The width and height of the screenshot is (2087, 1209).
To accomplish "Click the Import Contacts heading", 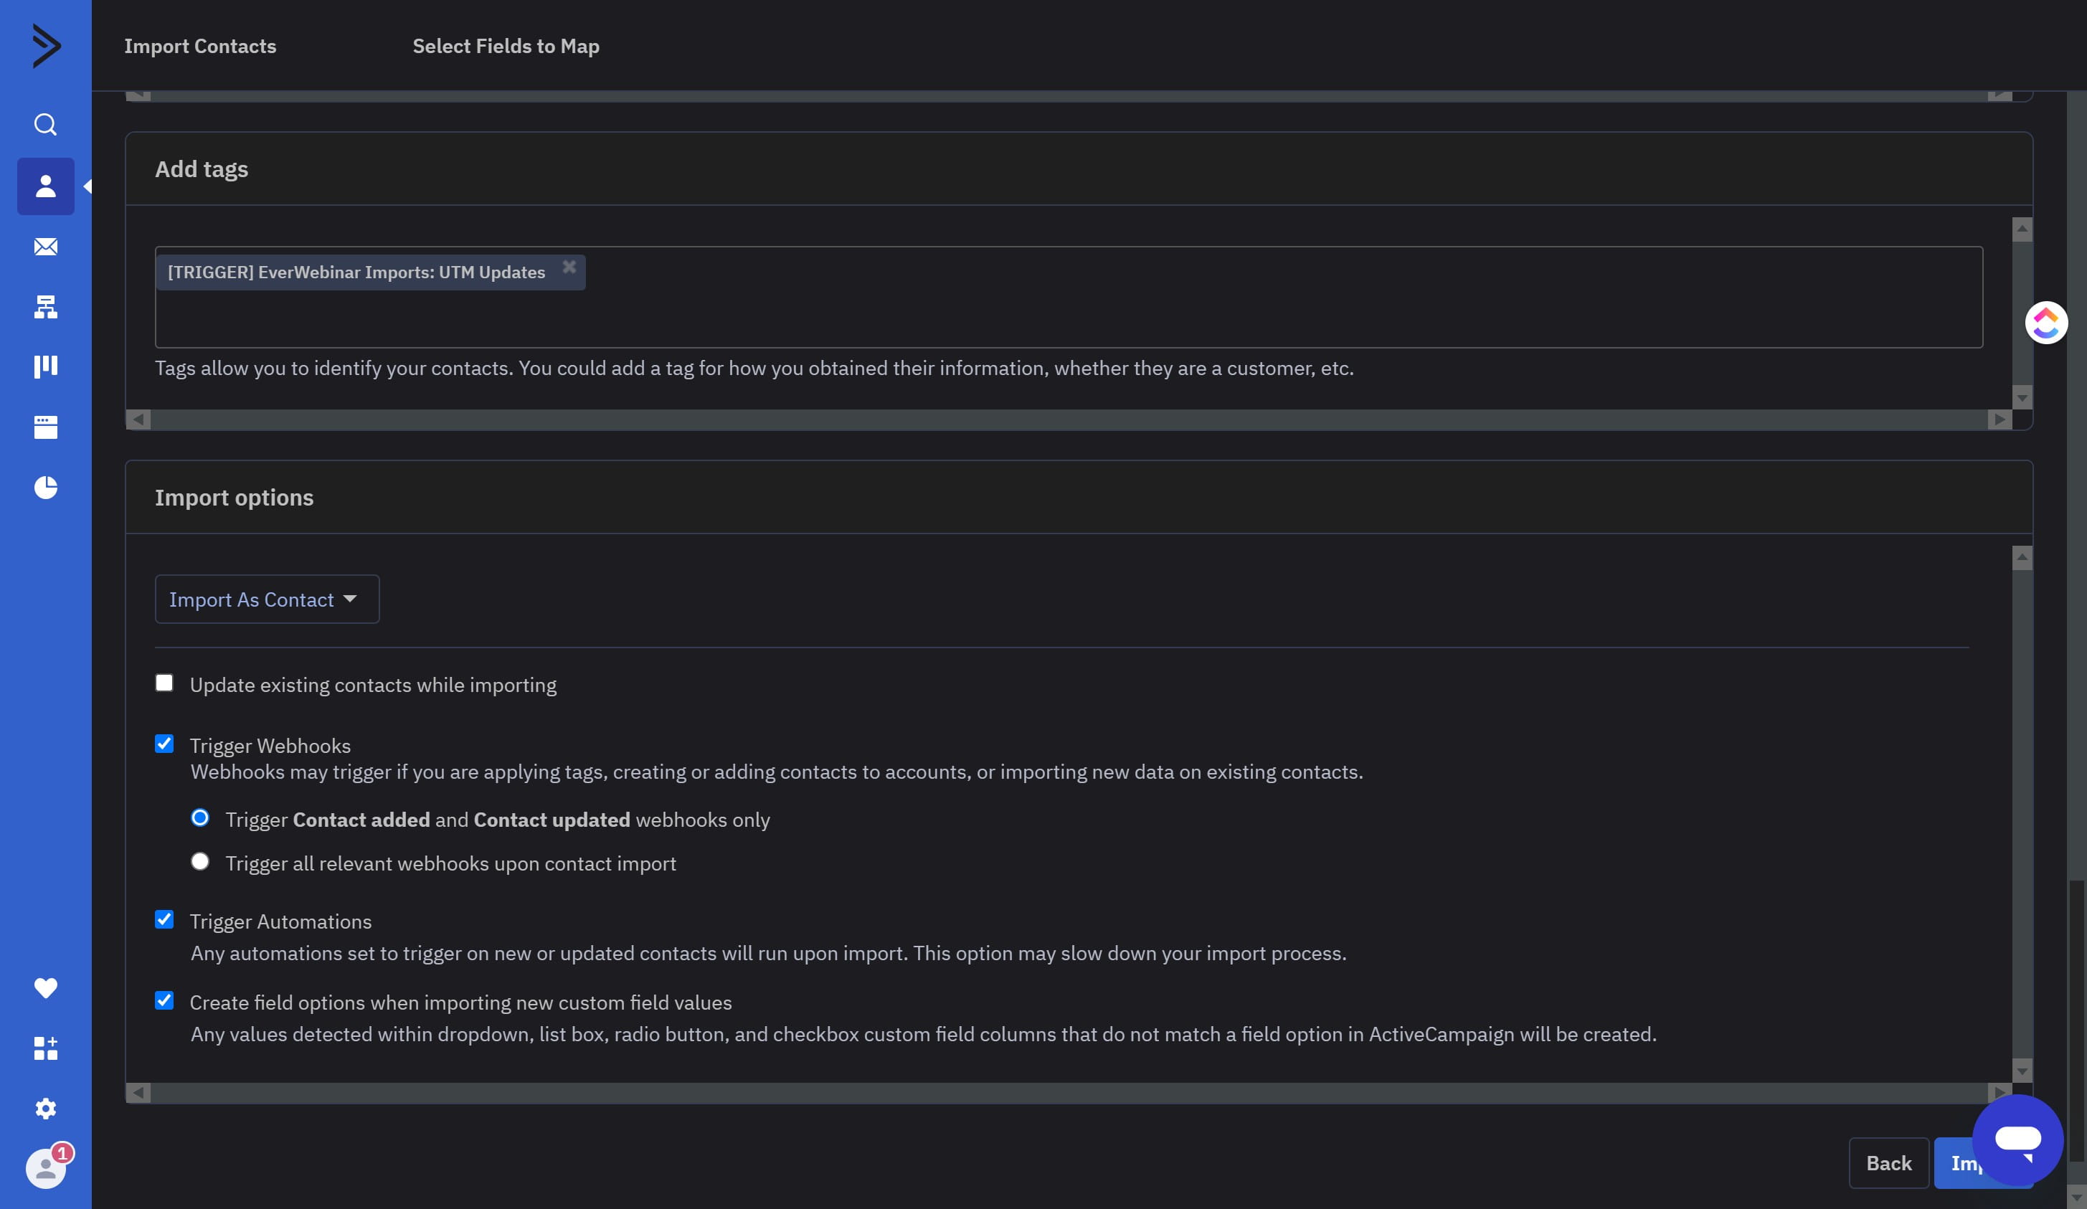I will pos(199,47).
